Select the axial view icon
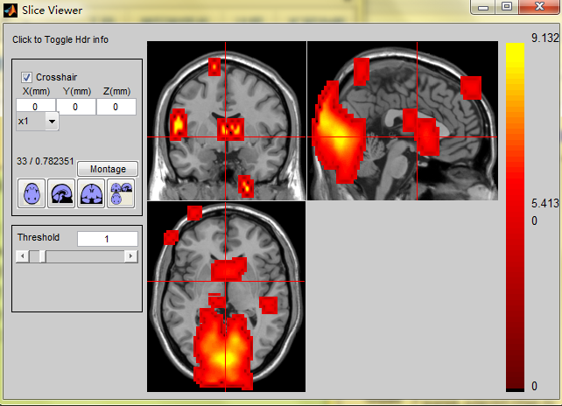Screen dimensions: 562x406 (x=32, y=193)
